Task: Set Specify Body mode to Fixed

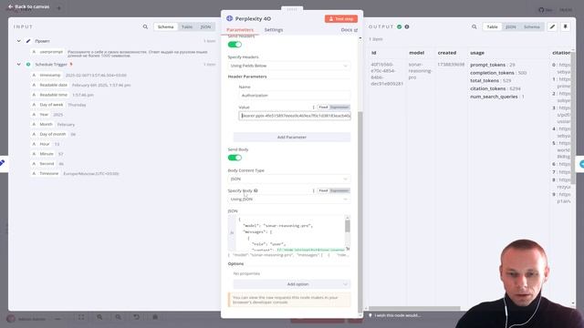Action: pyautogui.click(x=323, y=190)
